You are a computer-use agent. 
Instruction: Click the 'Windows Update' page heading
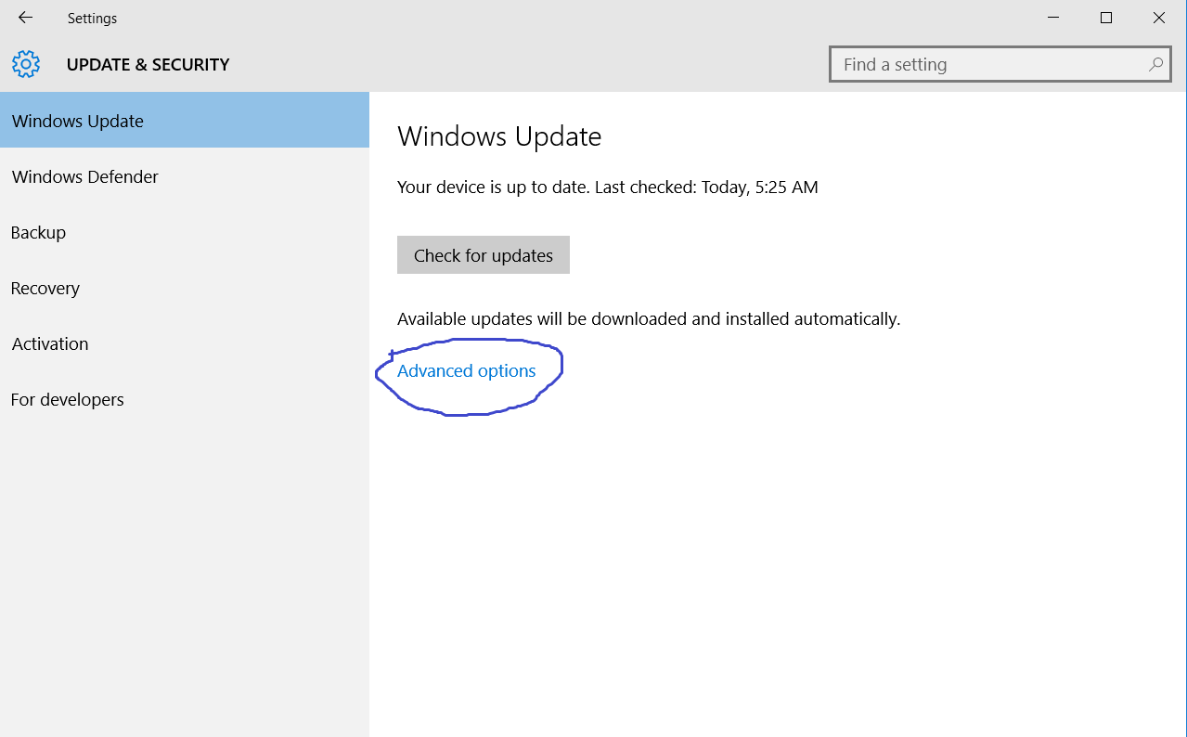coord(499,137)
